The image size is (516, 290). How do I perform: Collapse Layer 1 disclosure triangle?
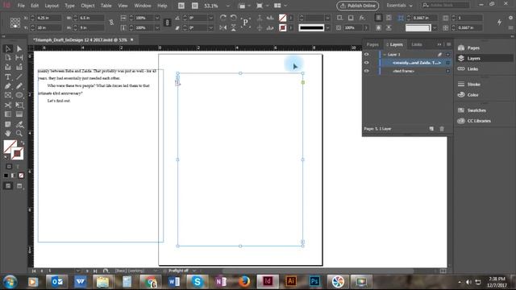(x=385, y=54)
